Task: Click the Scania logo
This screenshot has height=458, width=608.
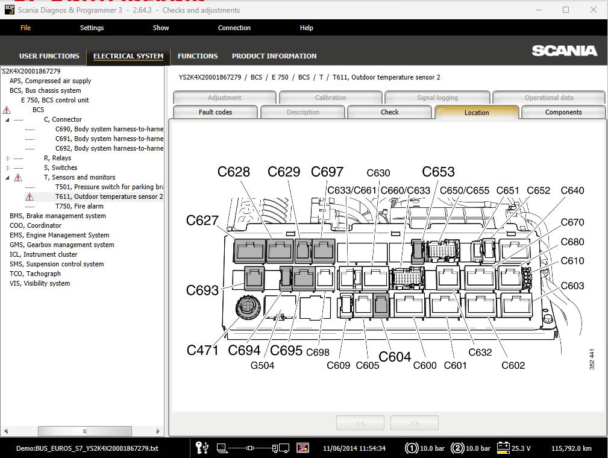Action: (564, 51)
